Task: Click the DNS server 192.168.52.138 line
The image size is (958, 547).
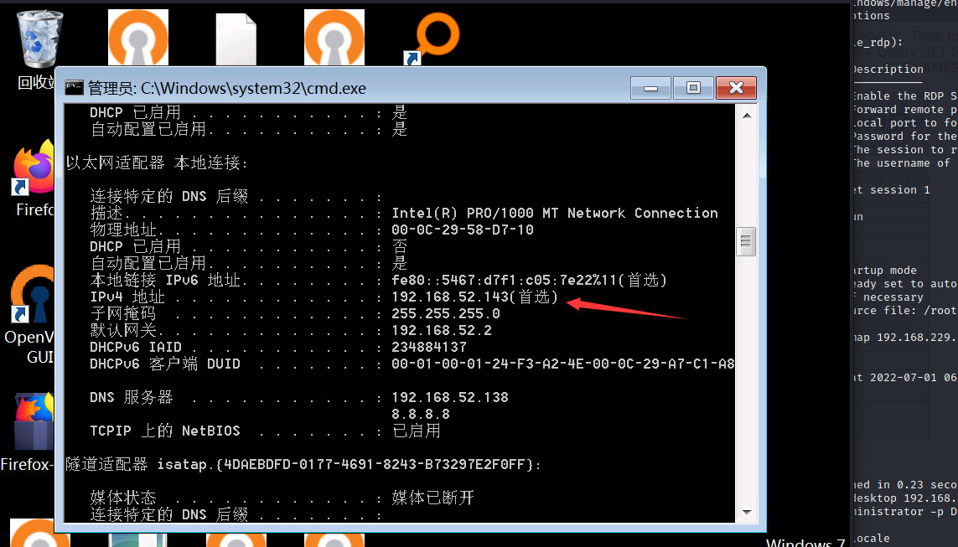Action: click(450, 397)
